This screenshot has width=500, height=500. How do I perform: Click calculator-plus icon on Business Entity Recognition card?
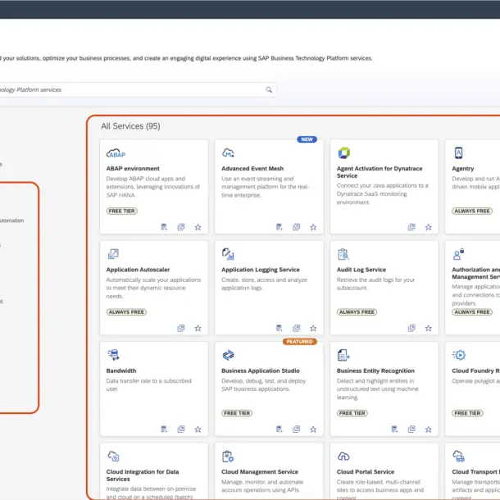[x=394, y=430]
